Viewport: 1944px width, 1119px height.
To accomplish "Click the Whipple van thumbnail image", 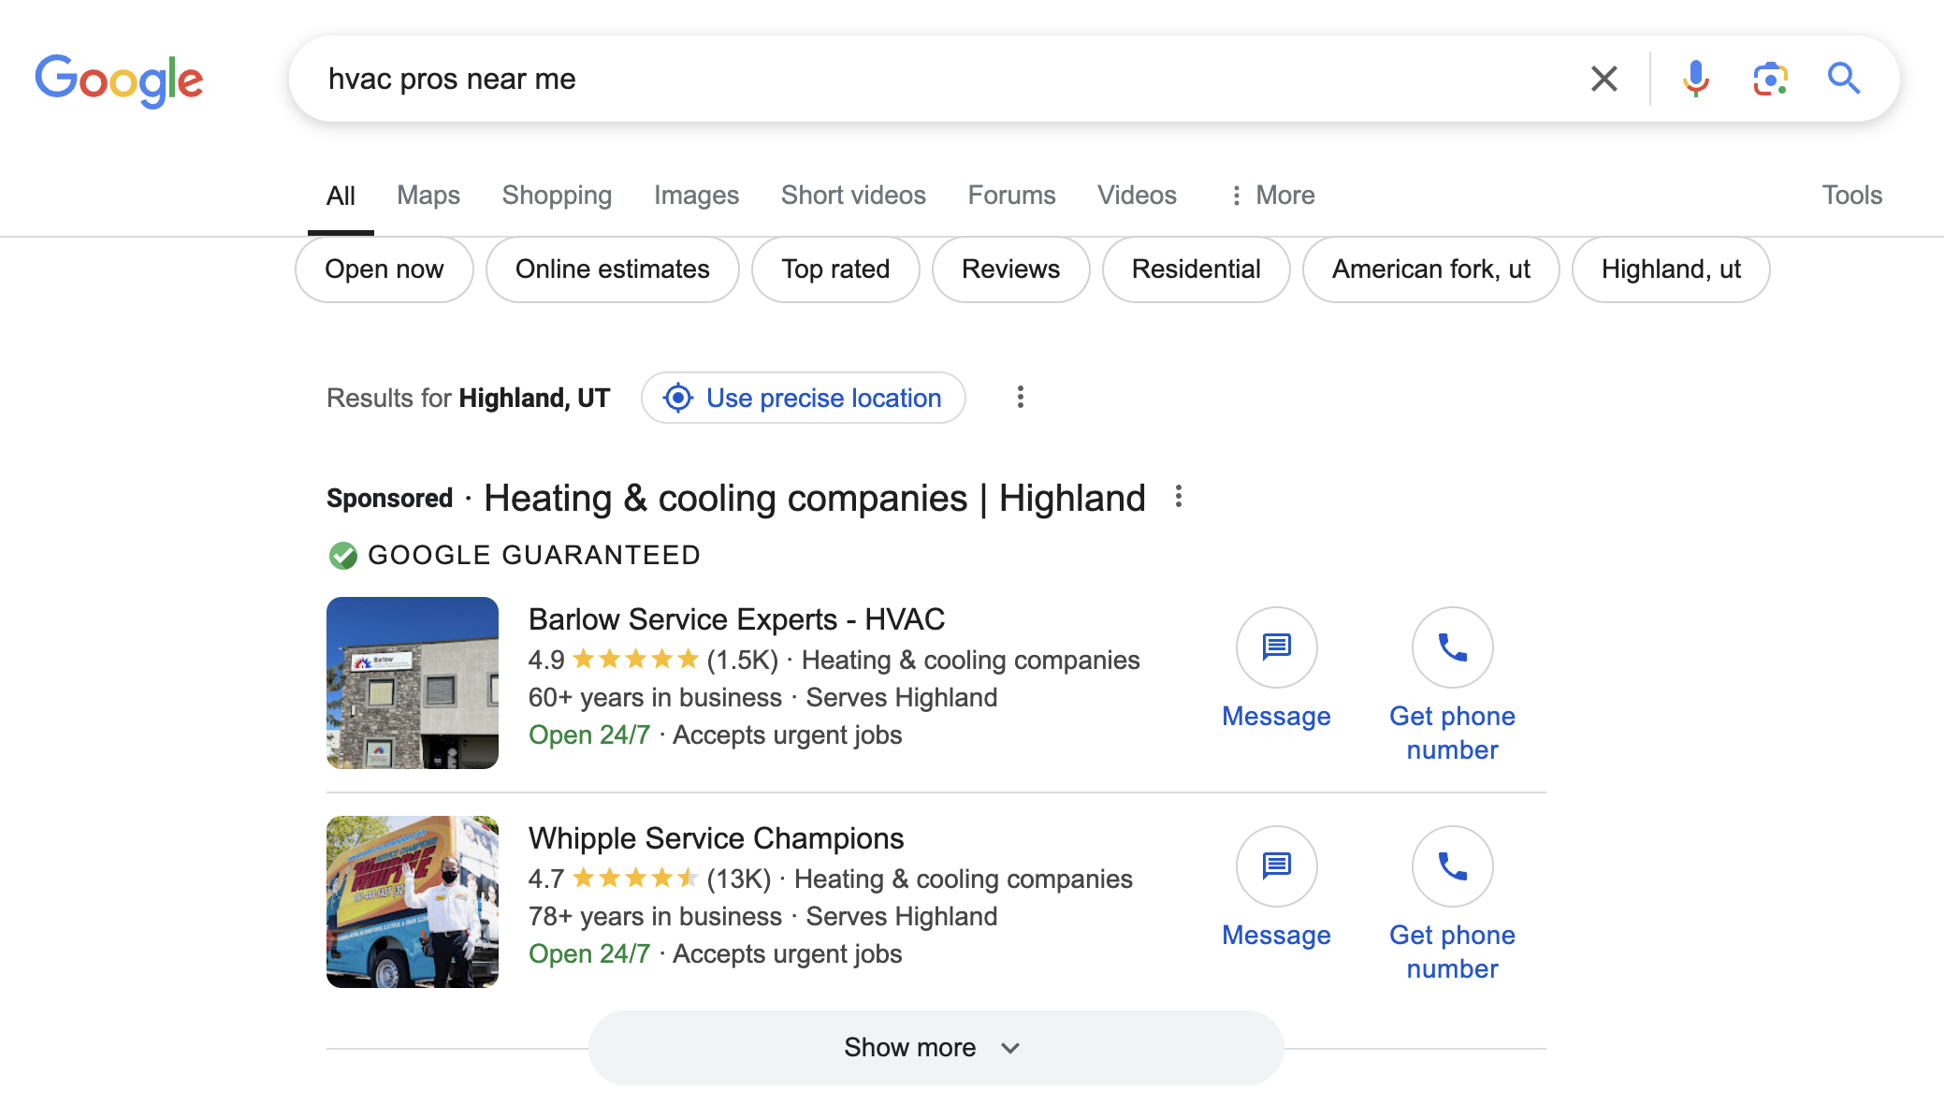I will pos(412,902).
